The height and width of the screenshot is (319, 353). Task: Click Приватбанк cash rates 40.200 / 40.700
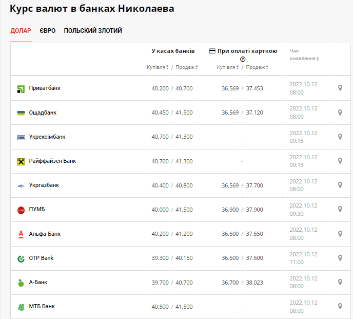[x=172, y=88]
